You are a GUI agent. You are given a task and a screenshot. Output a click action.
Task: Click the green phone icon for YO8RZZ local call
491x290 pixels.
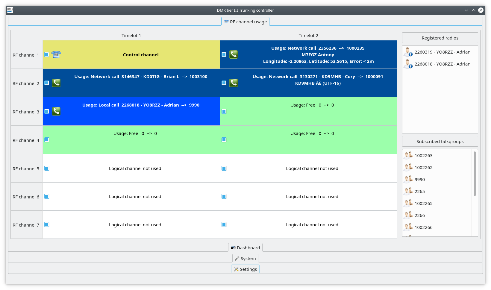[56, 111]
